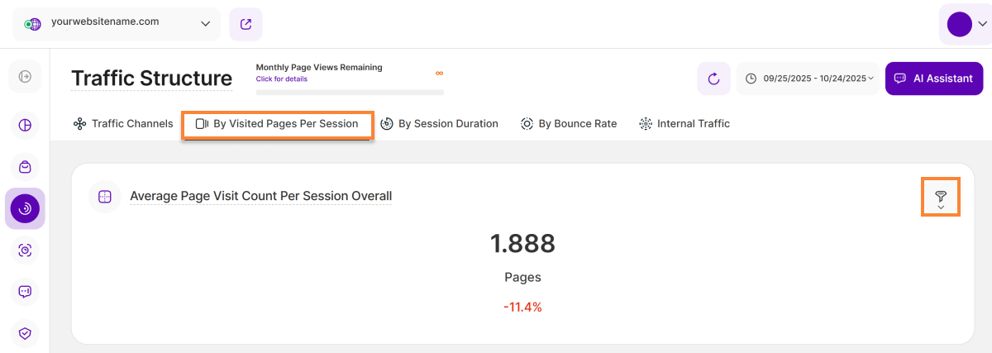Click the Monthly Page Views Remaining progress bar
The image size is (992, 353).
350,93
